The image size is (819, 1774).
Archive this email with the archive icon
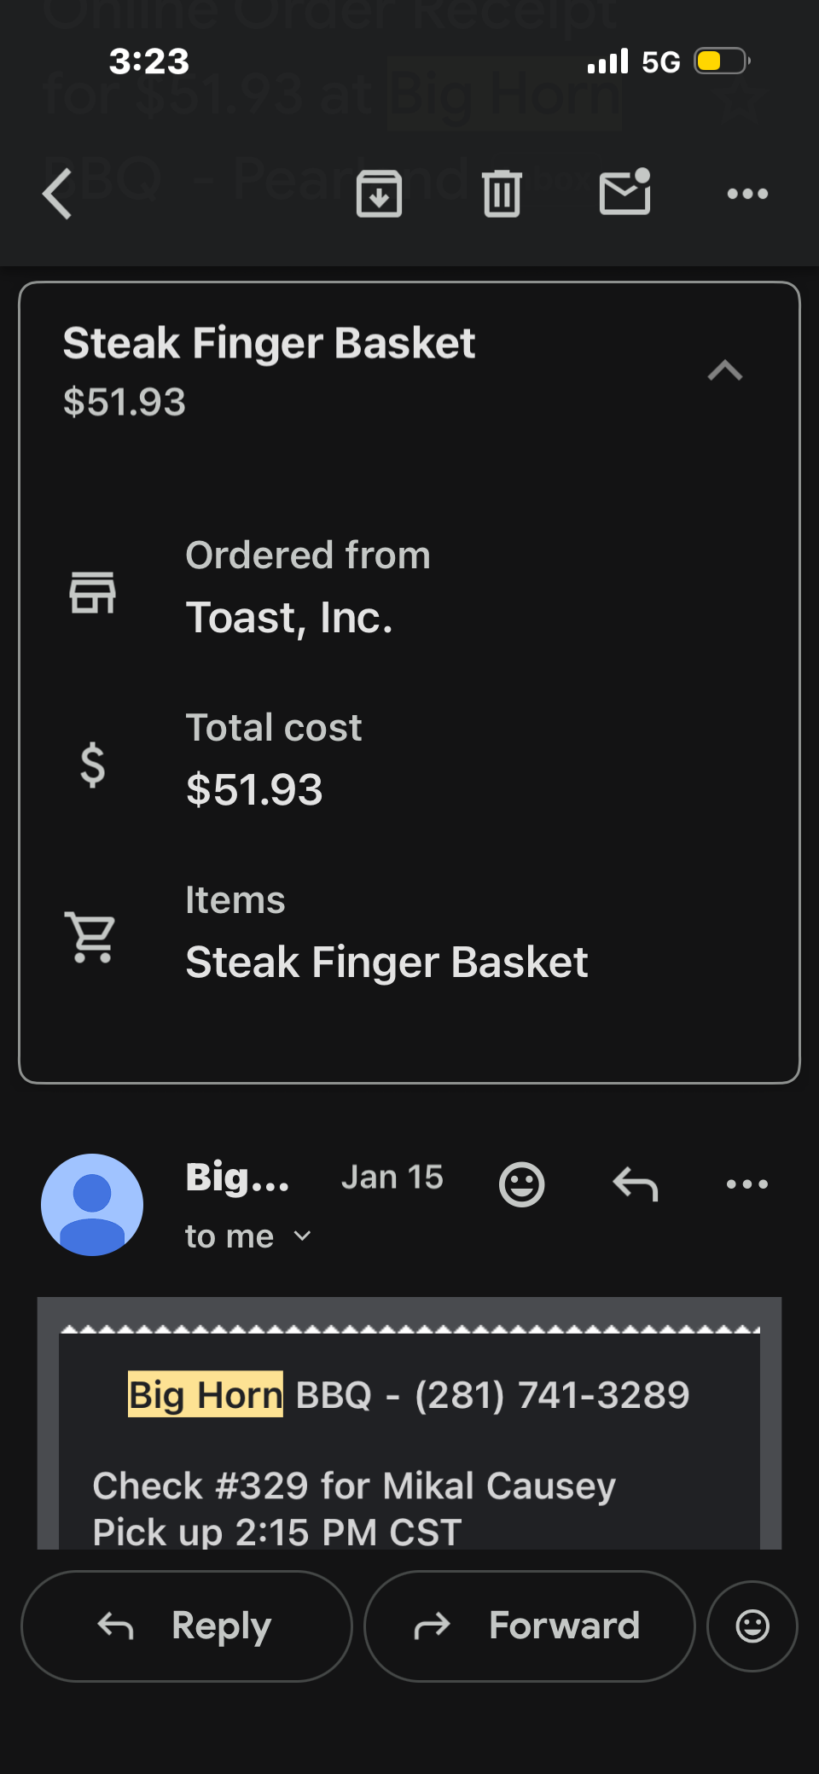click(379, 194)
